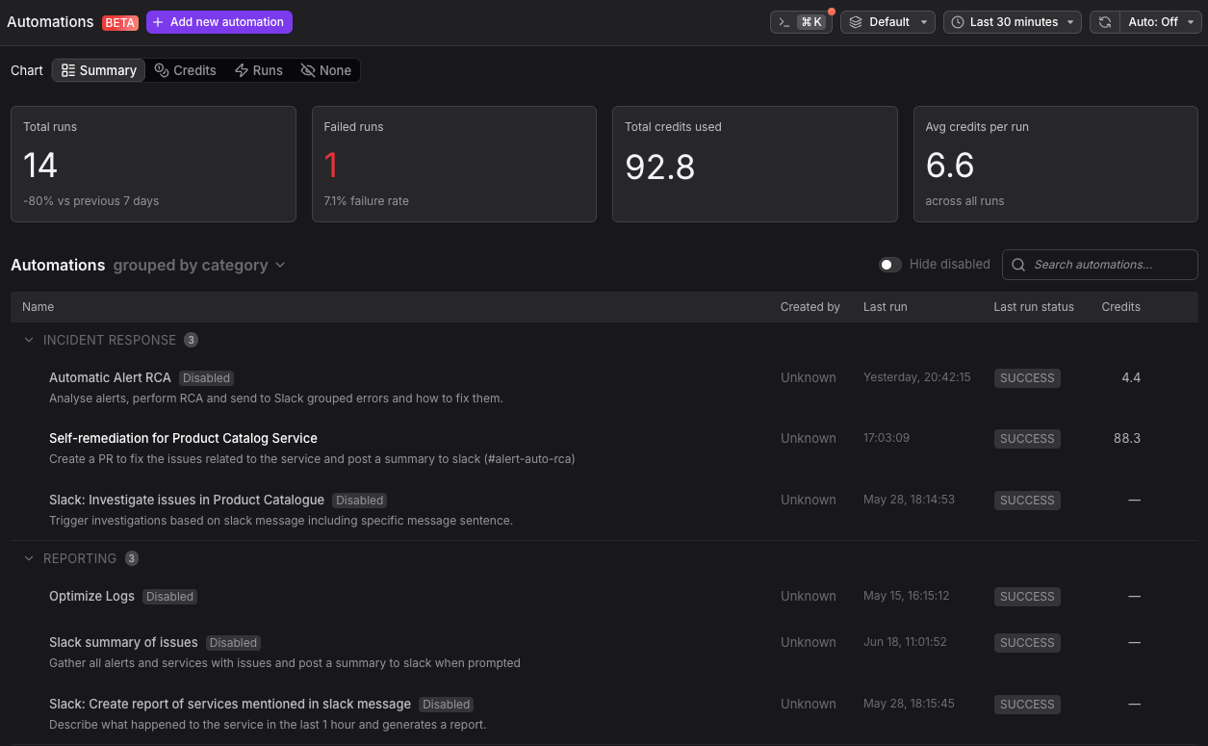Collapse the REPORTING group

tap(29, 558)
